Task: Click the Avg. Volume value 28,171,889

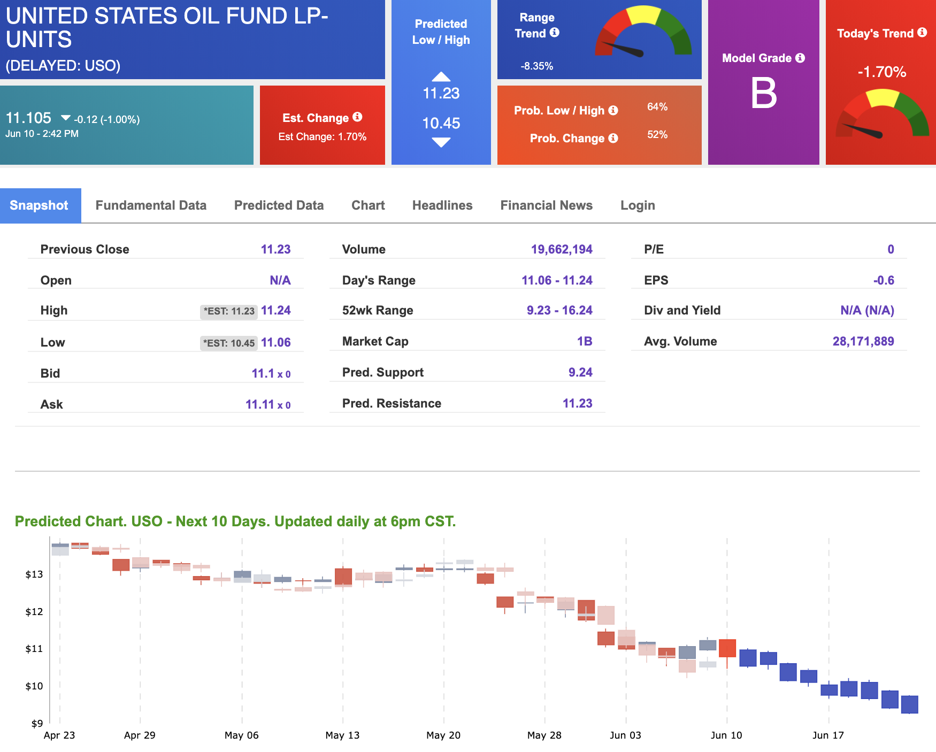Action: pos(863,341)
